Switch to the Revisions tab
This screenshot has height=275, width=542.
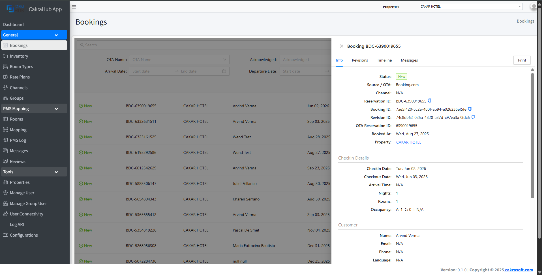360,60
